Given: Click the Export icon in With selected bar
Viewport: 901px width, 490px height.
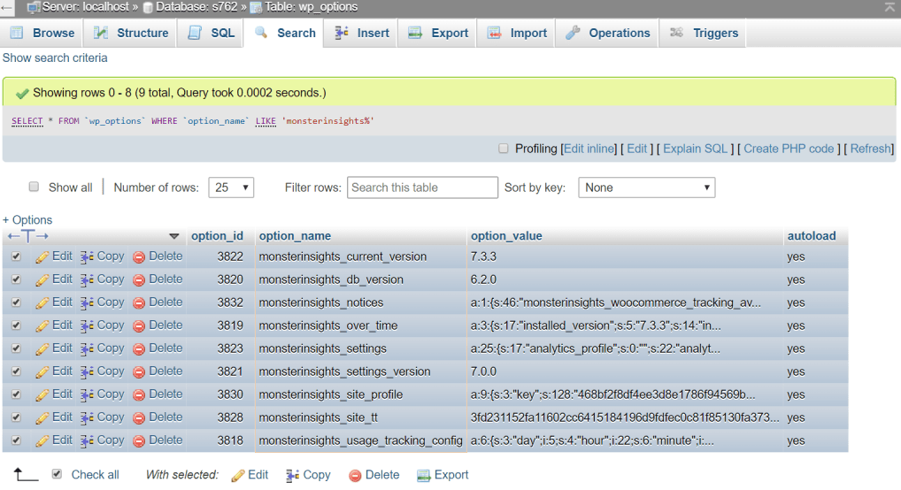Looking at the screenshot, I should [x=424, y=475].
